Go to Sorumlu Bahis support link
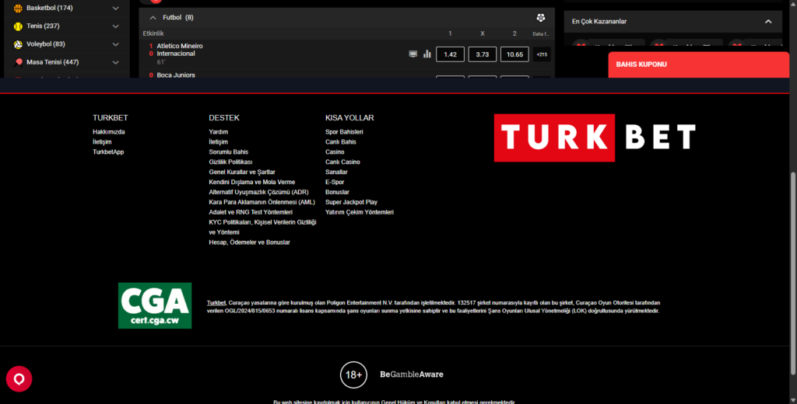The width and height of the screenshot is (797, 404). (x=228, y=152)
